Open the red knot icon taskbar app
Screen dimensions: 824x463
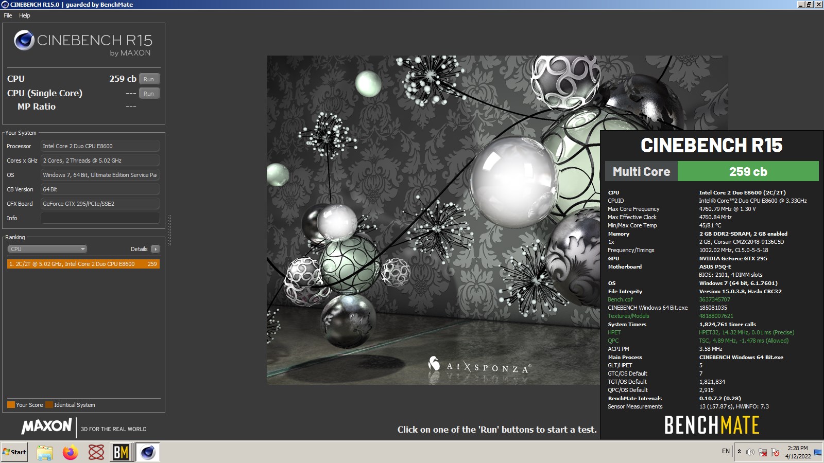pyautogui.click(x=96, y=452)
